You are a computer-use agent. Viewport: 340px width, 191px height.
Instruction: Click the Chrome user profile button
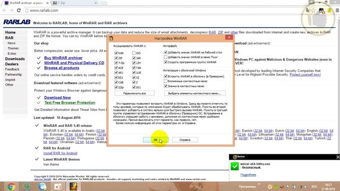[x=312, y=2]
